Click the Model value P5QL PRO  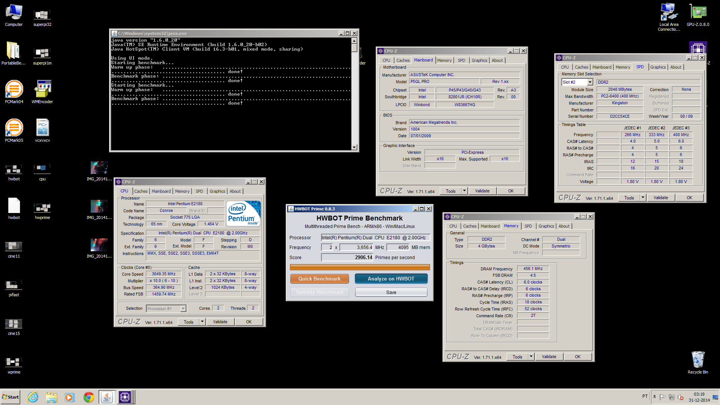pyautogui.click(x=444, y=81)
